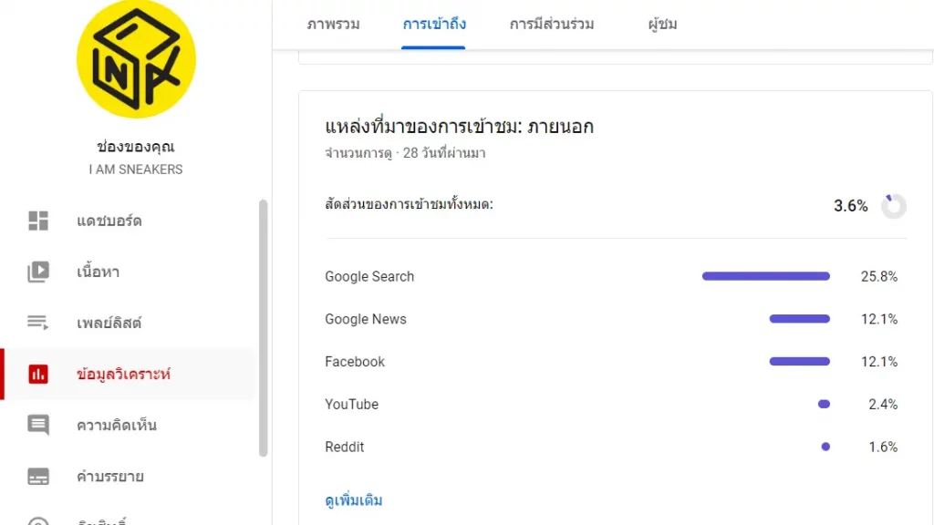Click the Google Search source row
Screen dimensions: 934x525
[616, 276]
